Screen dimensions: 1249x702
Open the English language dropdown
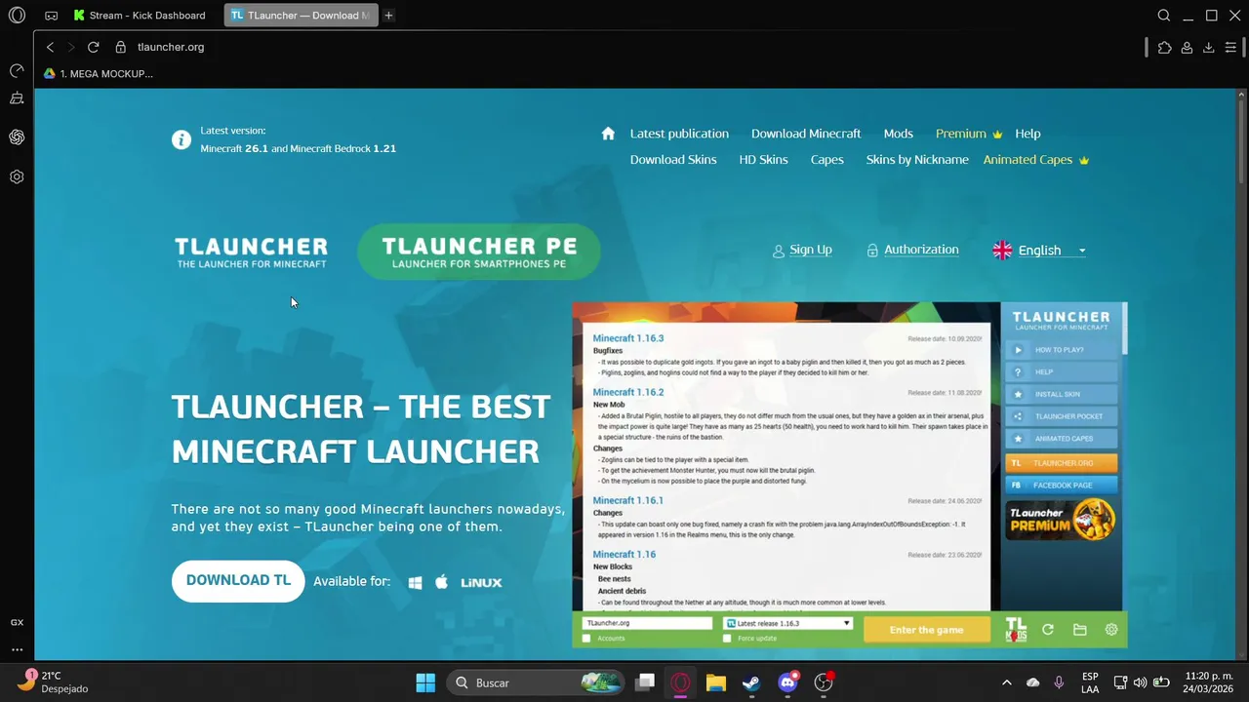tap(1039, 251)
